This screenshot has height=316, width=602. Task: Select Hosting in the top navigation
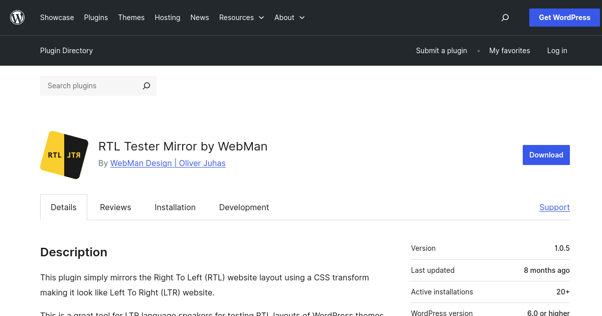(168, 18)
